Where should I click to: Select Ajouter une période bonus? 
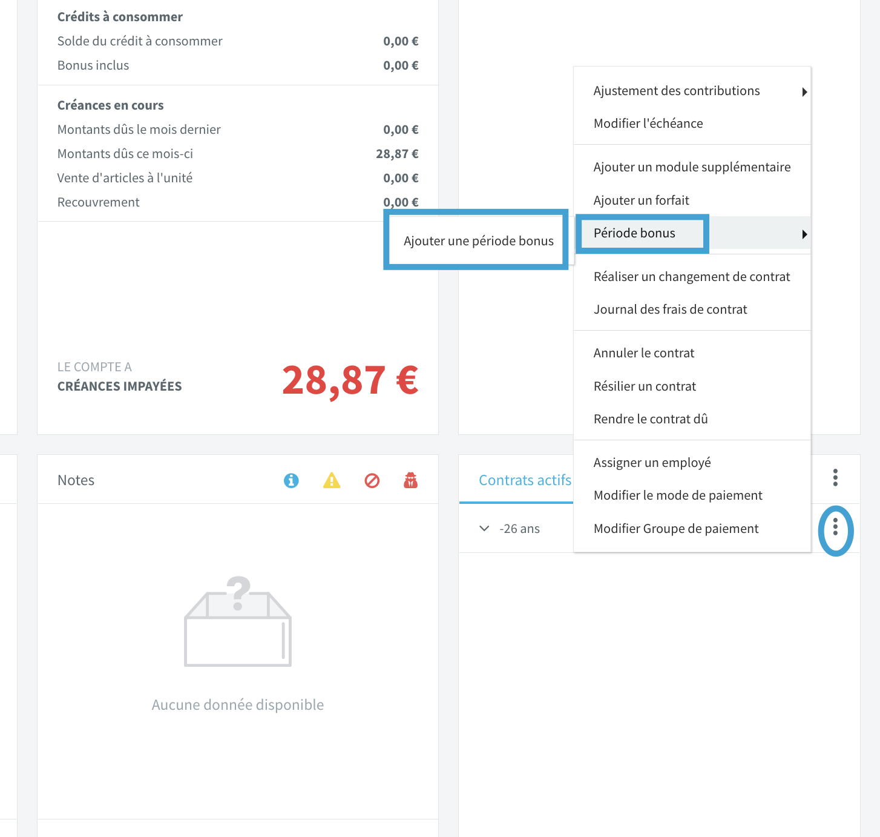[478, 241]
